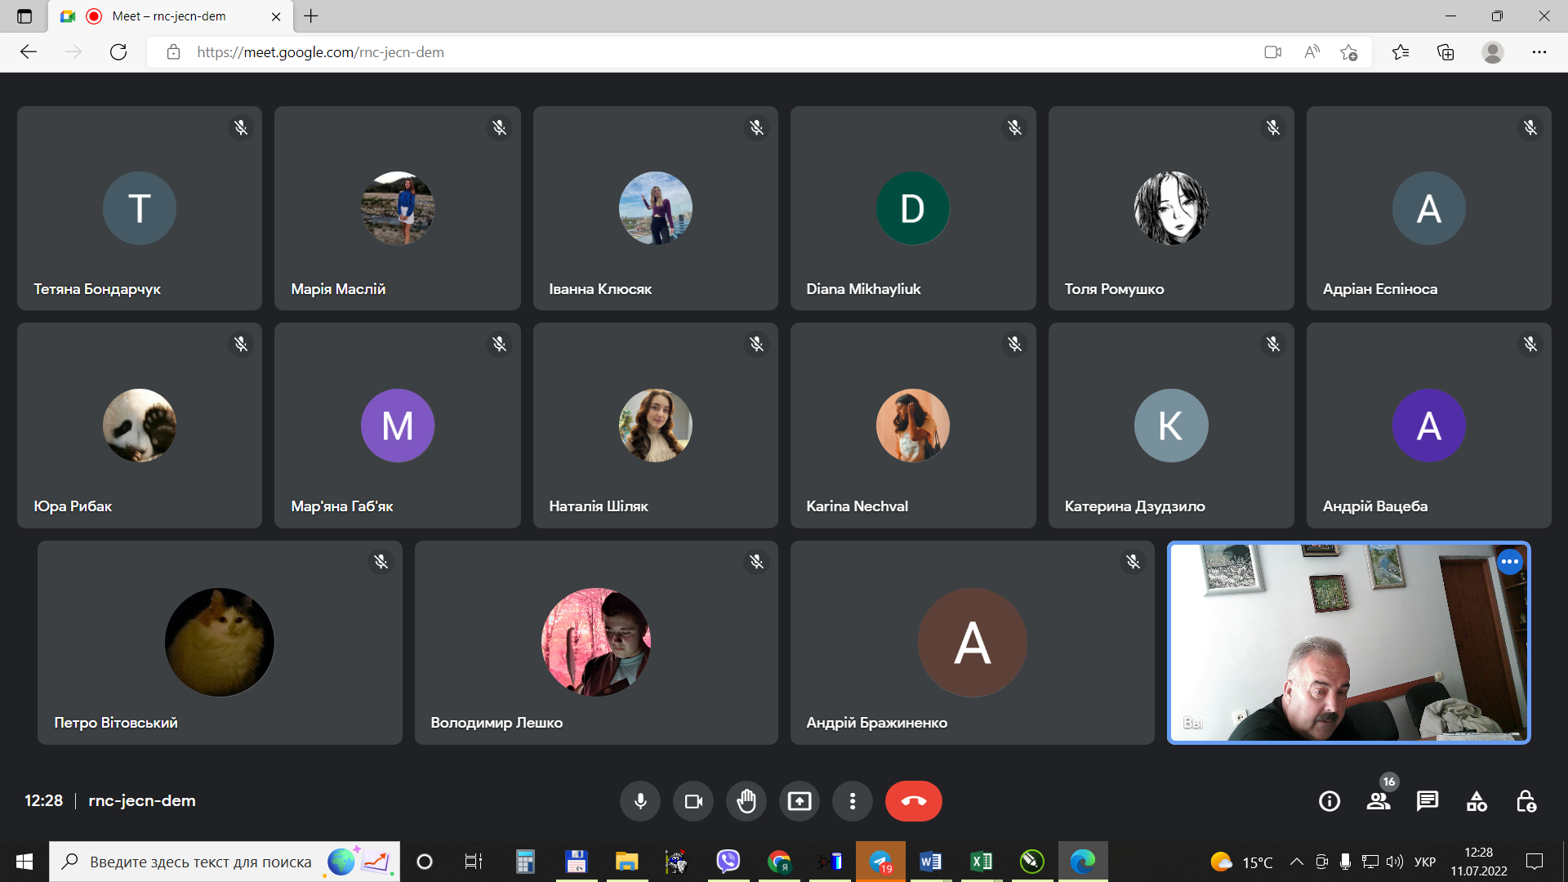Raise hand using the hand icon
The width and height of the screenshot is (1568, 882).
coord(746,801)
